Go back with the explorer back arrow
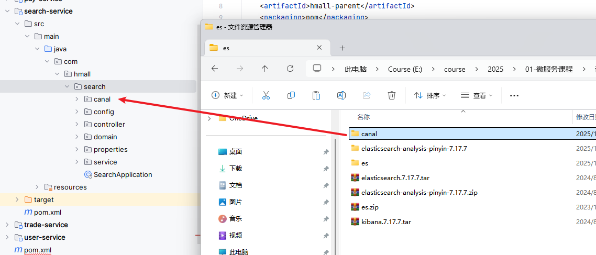This screenshot has height=255, width=596. (215, 69)
